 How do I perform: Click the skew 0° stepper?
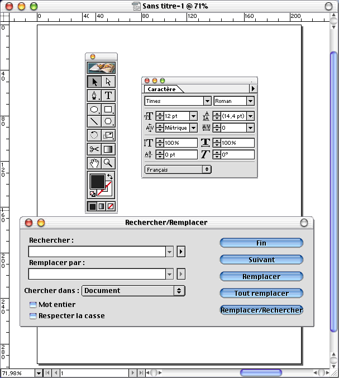(x=217, y=154)
